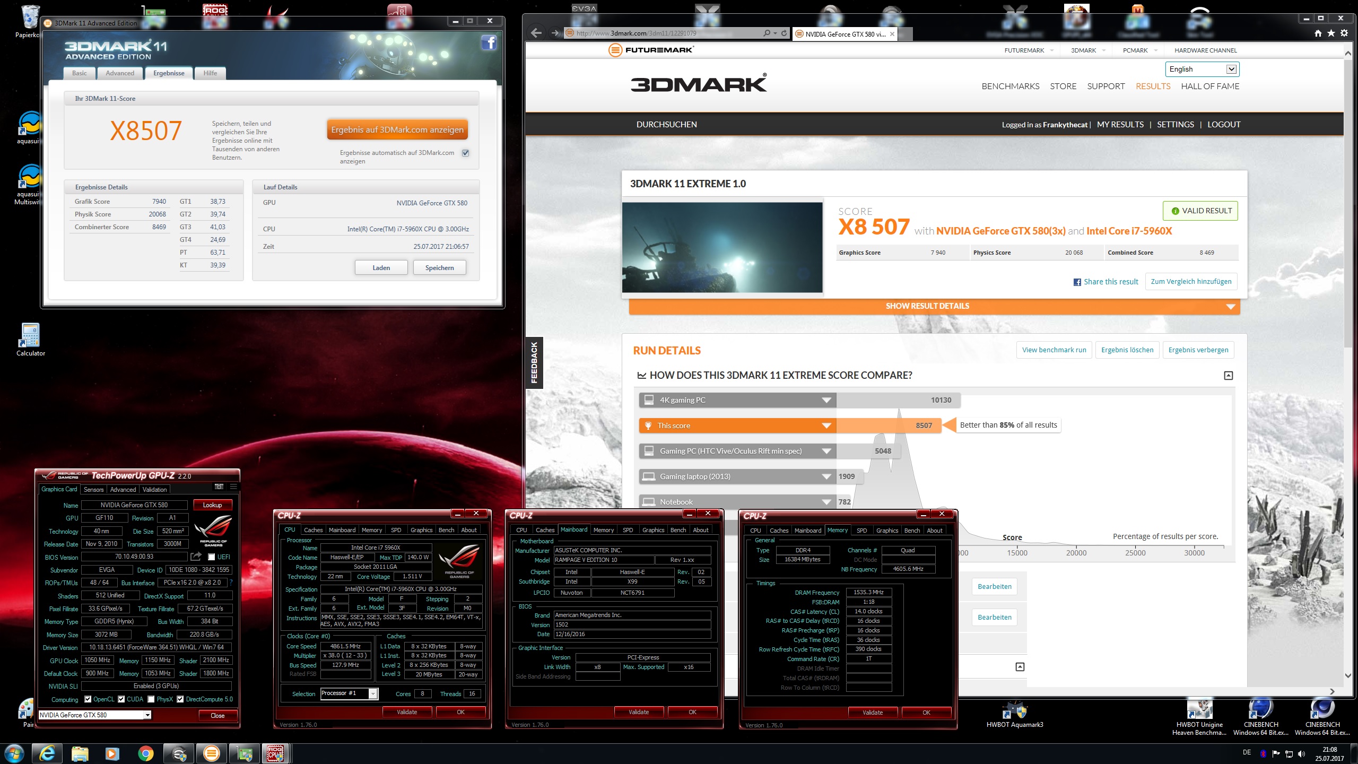Open the Processor #1 selection dropdown
Image resolution: width=1358 pixels, height=764 pixels.
click(x=349, y=693)
